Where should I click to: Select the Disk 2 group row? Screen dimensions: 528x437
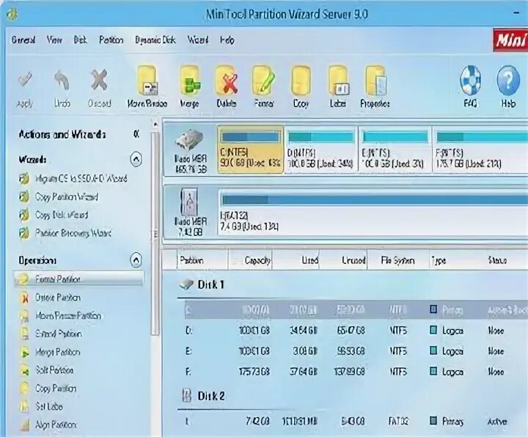click(352, 396)
